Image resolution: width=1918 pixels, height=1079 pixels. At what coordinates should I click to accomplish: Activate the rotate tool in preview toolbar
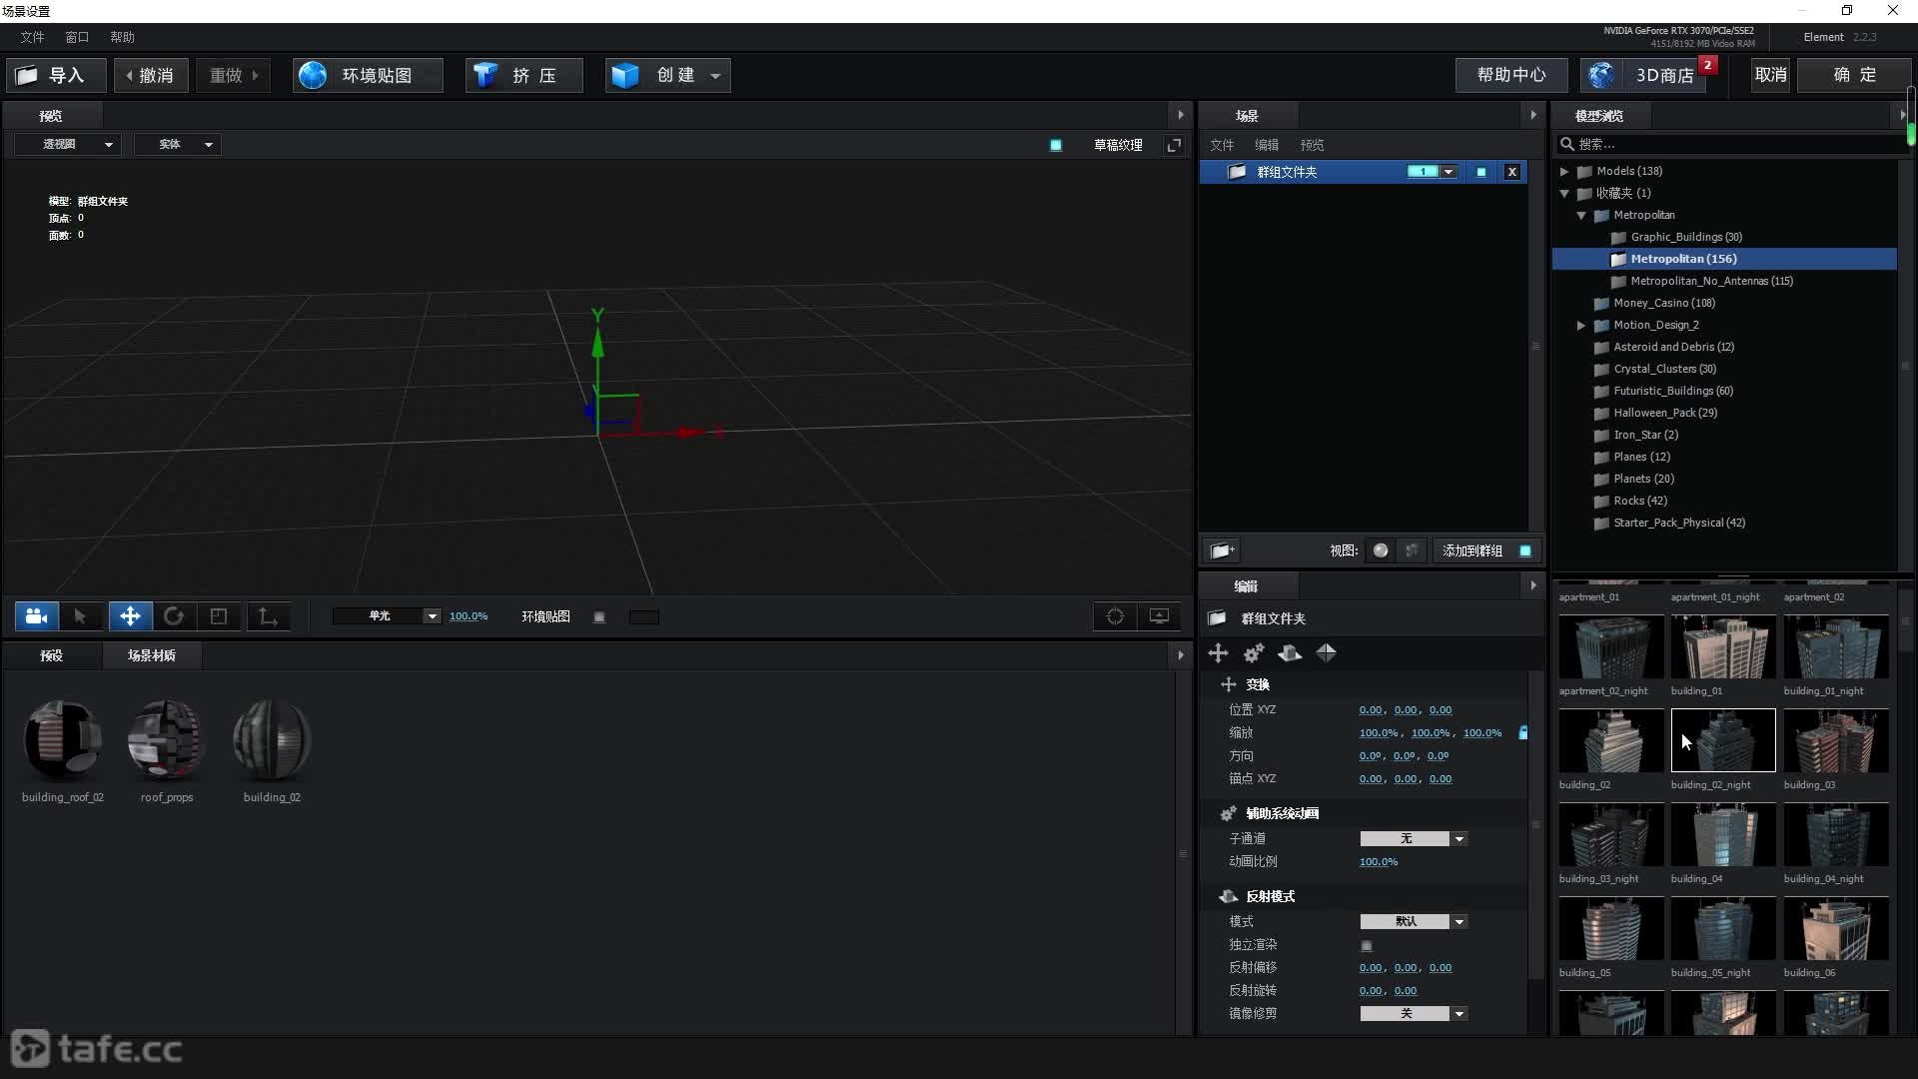(174, 616)
